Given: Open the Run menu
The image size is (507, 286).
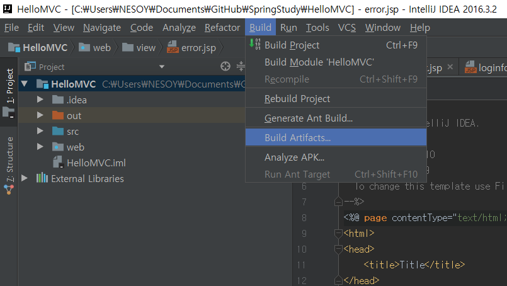Looking at the screenshot, I should [288, 28].
